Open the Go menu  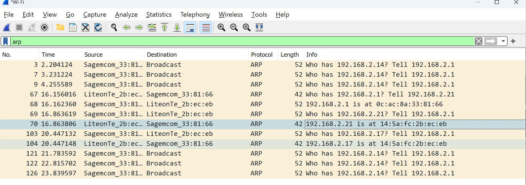(x=70, y=14)
